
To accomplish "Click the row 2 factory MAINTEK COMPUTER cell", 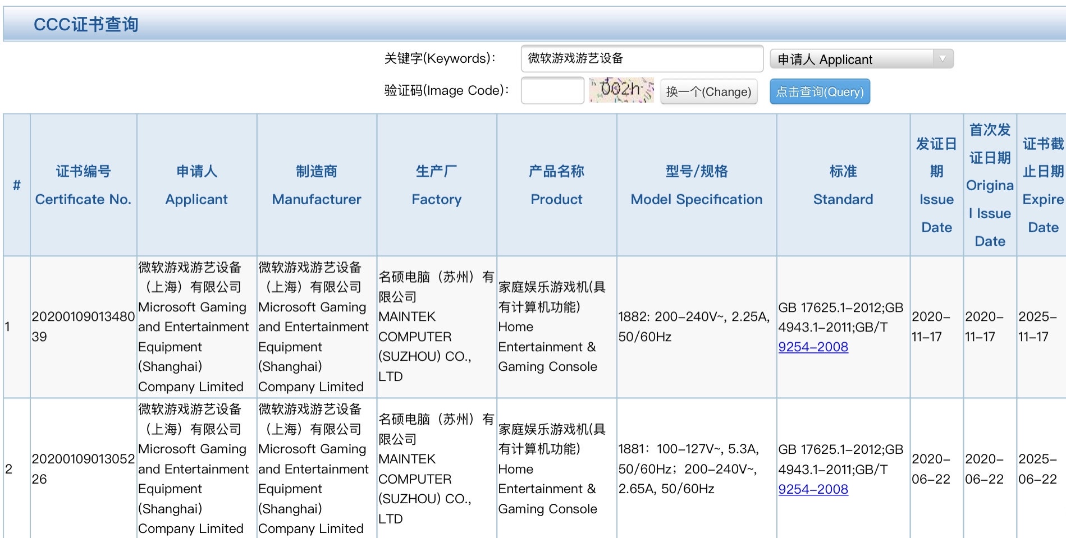I will click(x=436, y=469).
